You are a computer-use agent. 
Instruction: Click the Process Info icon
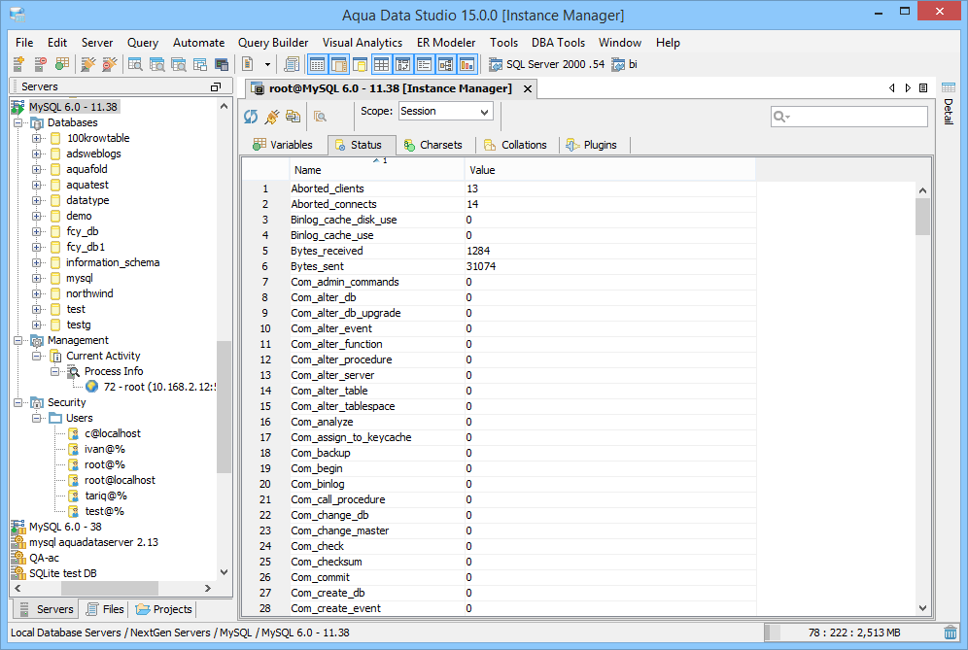pos(74,371)
